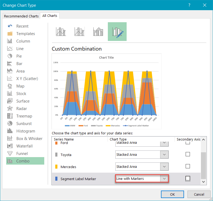Toggle secondary axis for Mercedes series
The image size is (213, 201).
click(188, 166)
